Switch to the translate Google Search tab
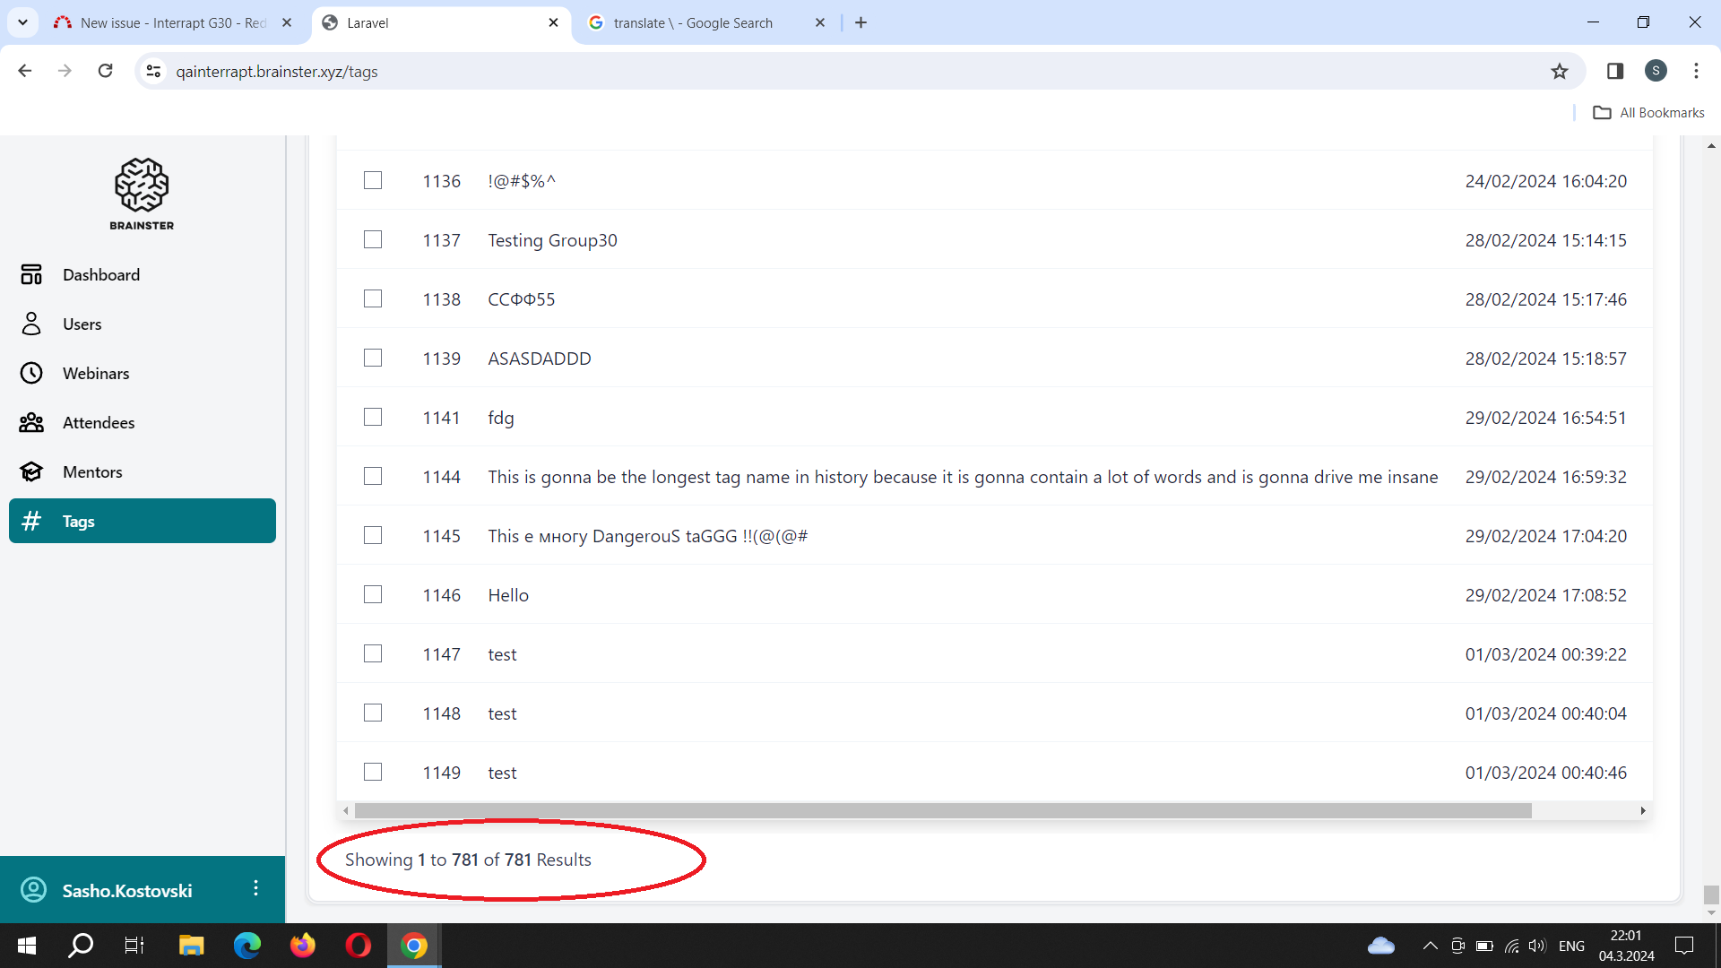1721x968 pixels. pyautogui.click(x=692, y=23)
